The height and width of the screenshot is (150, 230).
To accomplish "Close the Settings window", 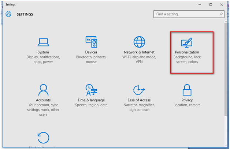I will [x=222, y=5].
